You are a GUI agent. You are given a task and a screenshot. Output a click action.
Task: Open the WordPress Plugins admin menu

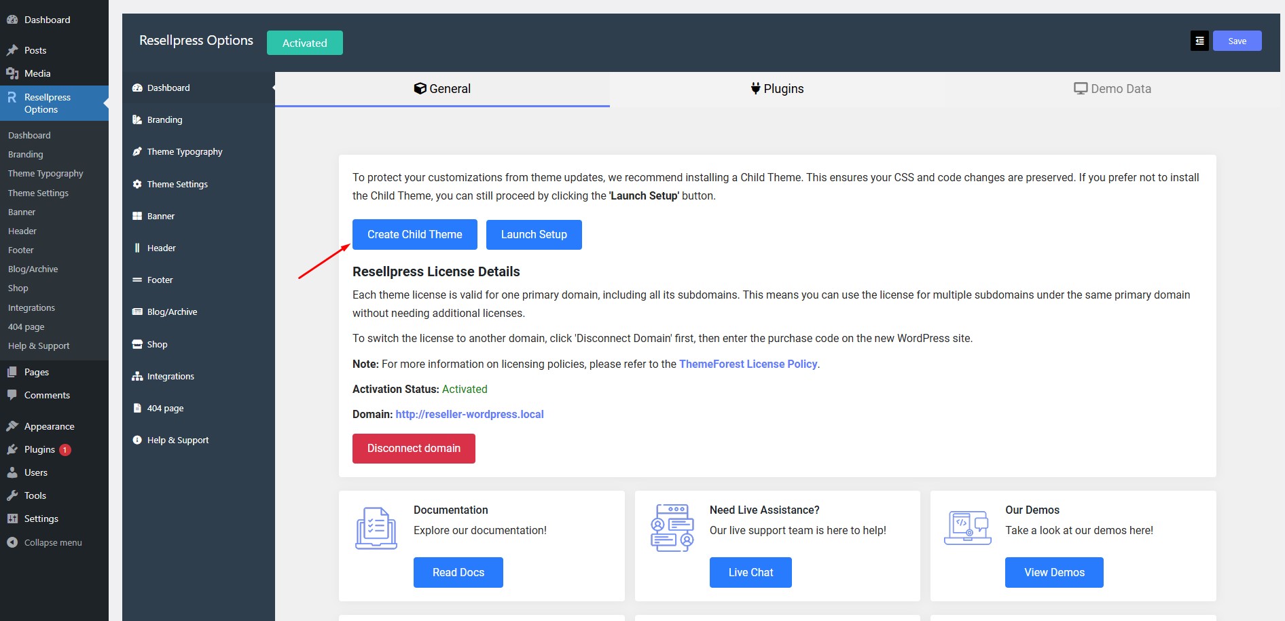tap(39, 449)
